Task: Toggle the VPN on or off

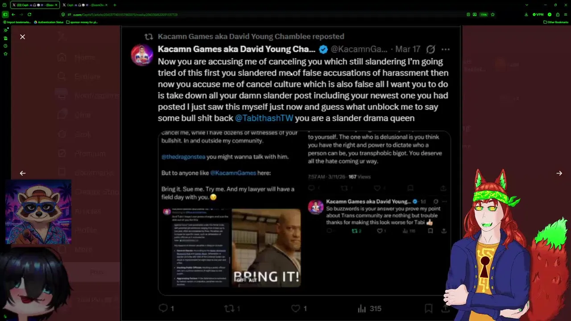Action: pos(538,14)
